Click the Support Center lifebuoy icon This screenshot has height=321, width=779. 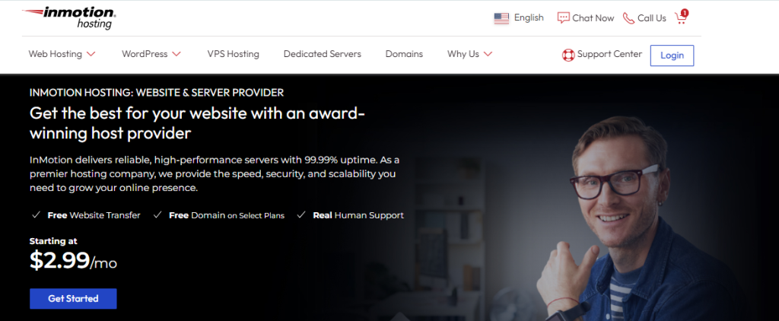[568, 55]
